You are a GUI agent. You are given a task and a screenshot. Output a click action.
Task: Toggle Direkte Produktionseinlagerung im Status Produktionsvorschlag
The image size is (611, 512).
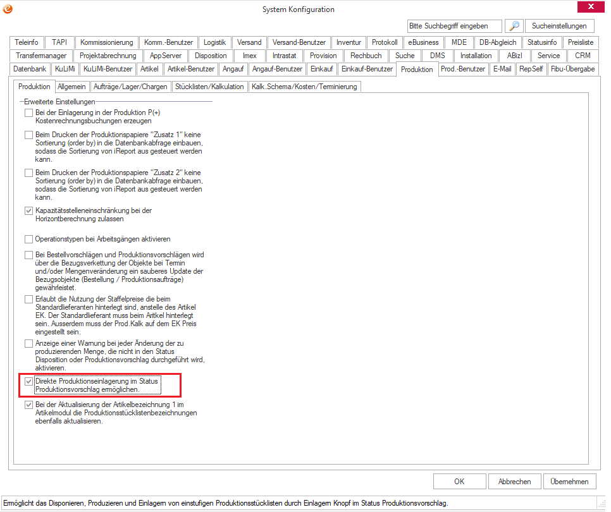(x=28, y=382)
